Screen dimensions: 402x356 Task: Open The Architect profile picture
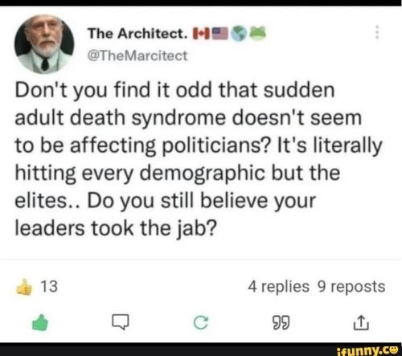point(44,44)
